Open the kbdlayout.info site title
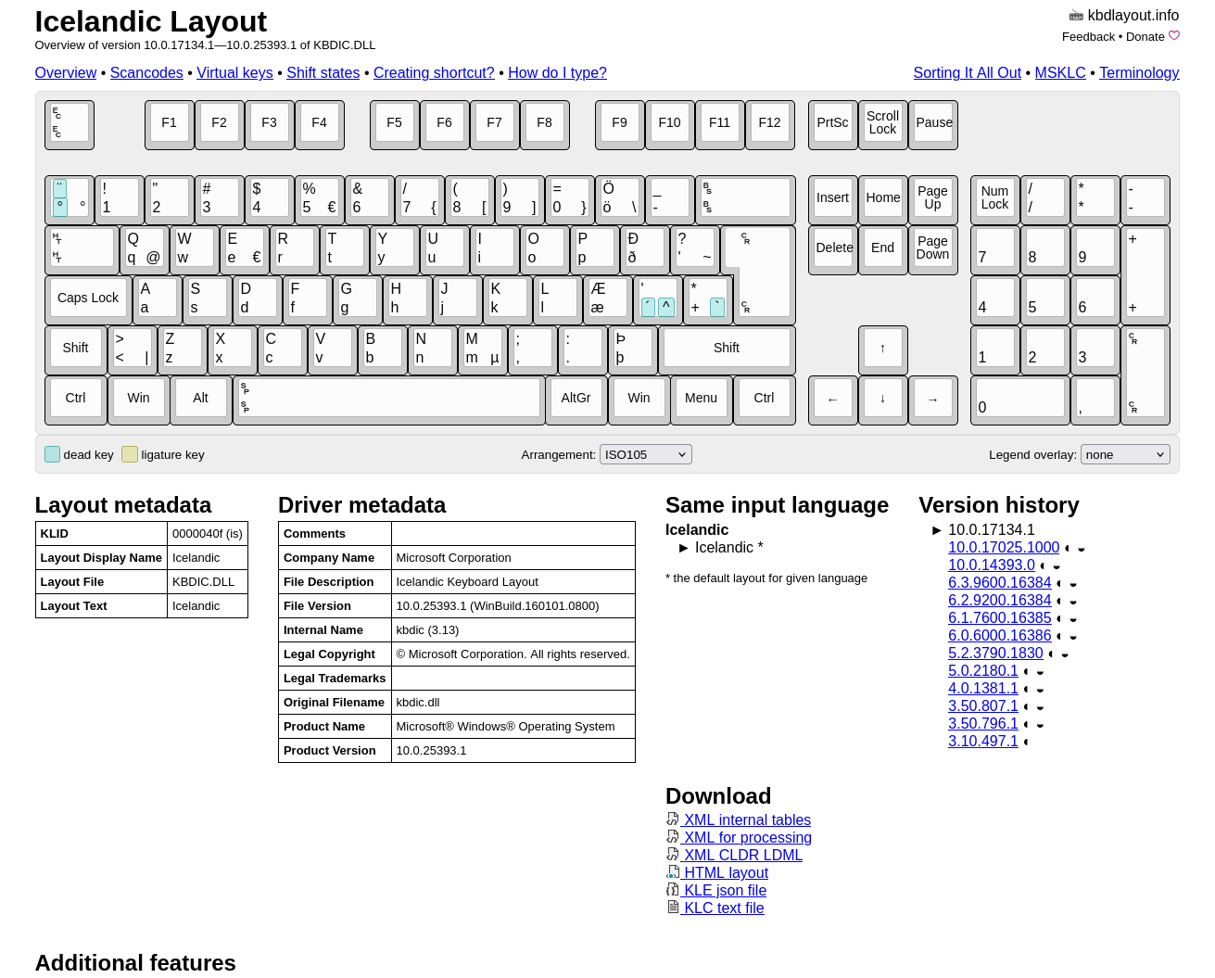This screenshot has width=1215, height=978. [x=1133, y=16]
